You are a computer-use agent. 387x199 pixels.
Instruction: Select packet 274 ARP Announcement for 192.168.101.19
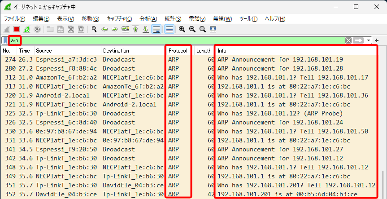point(189,60)
